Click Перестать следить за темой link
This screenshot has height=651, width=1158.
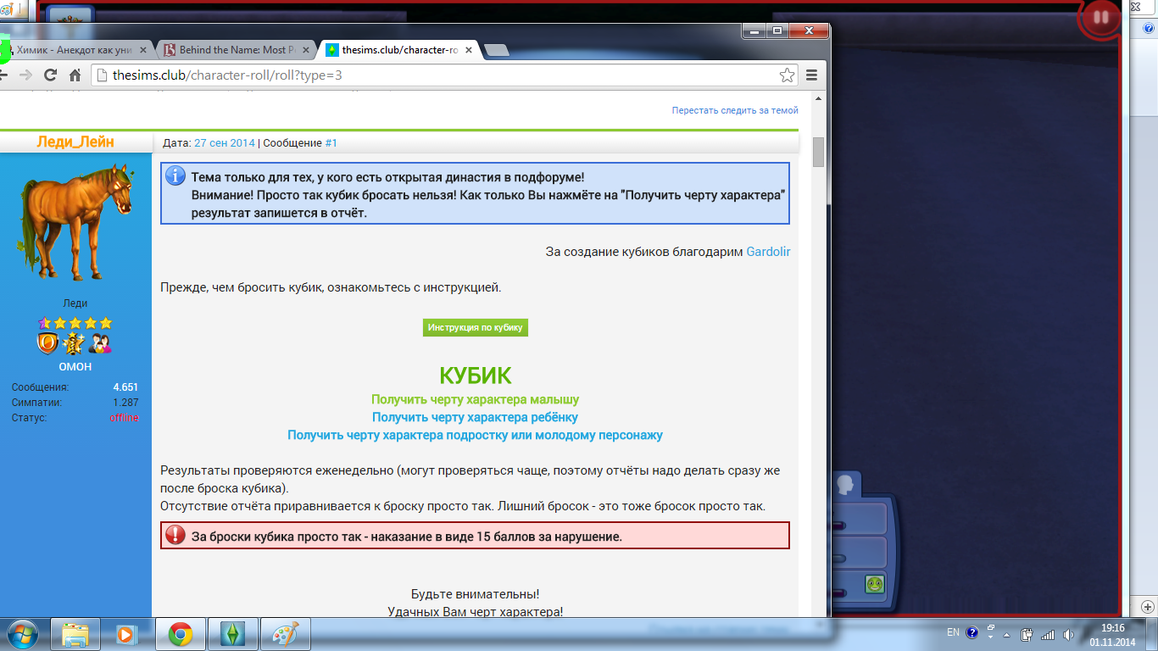pyautogui.click(x=735, y=110)
